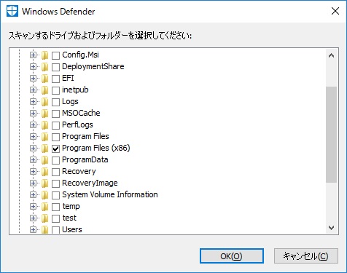
Task: Tick the Recovery checkbox
Action: click(x=55, y=172)
